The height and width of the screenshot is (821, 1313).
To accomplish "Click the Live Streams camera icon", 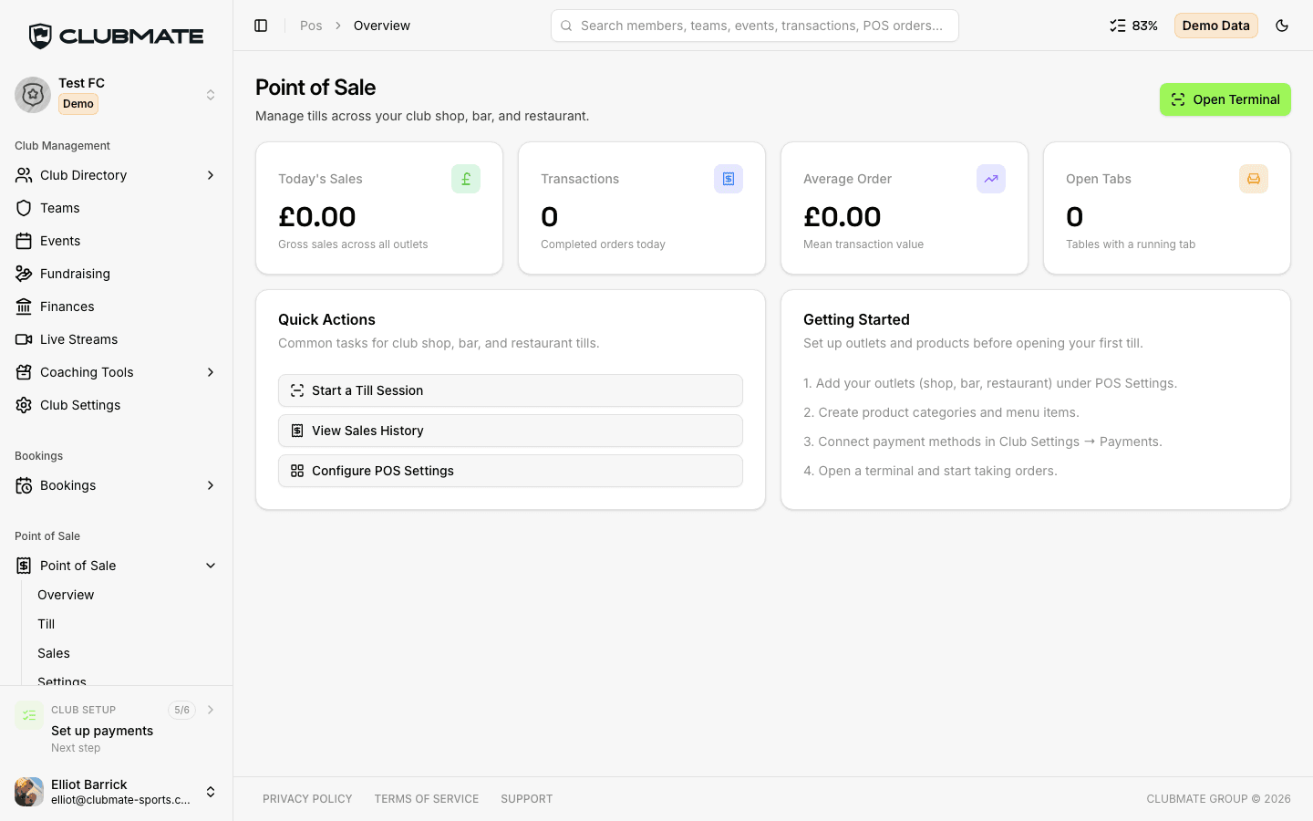I will pyautogui.click(x=24, y=339).
